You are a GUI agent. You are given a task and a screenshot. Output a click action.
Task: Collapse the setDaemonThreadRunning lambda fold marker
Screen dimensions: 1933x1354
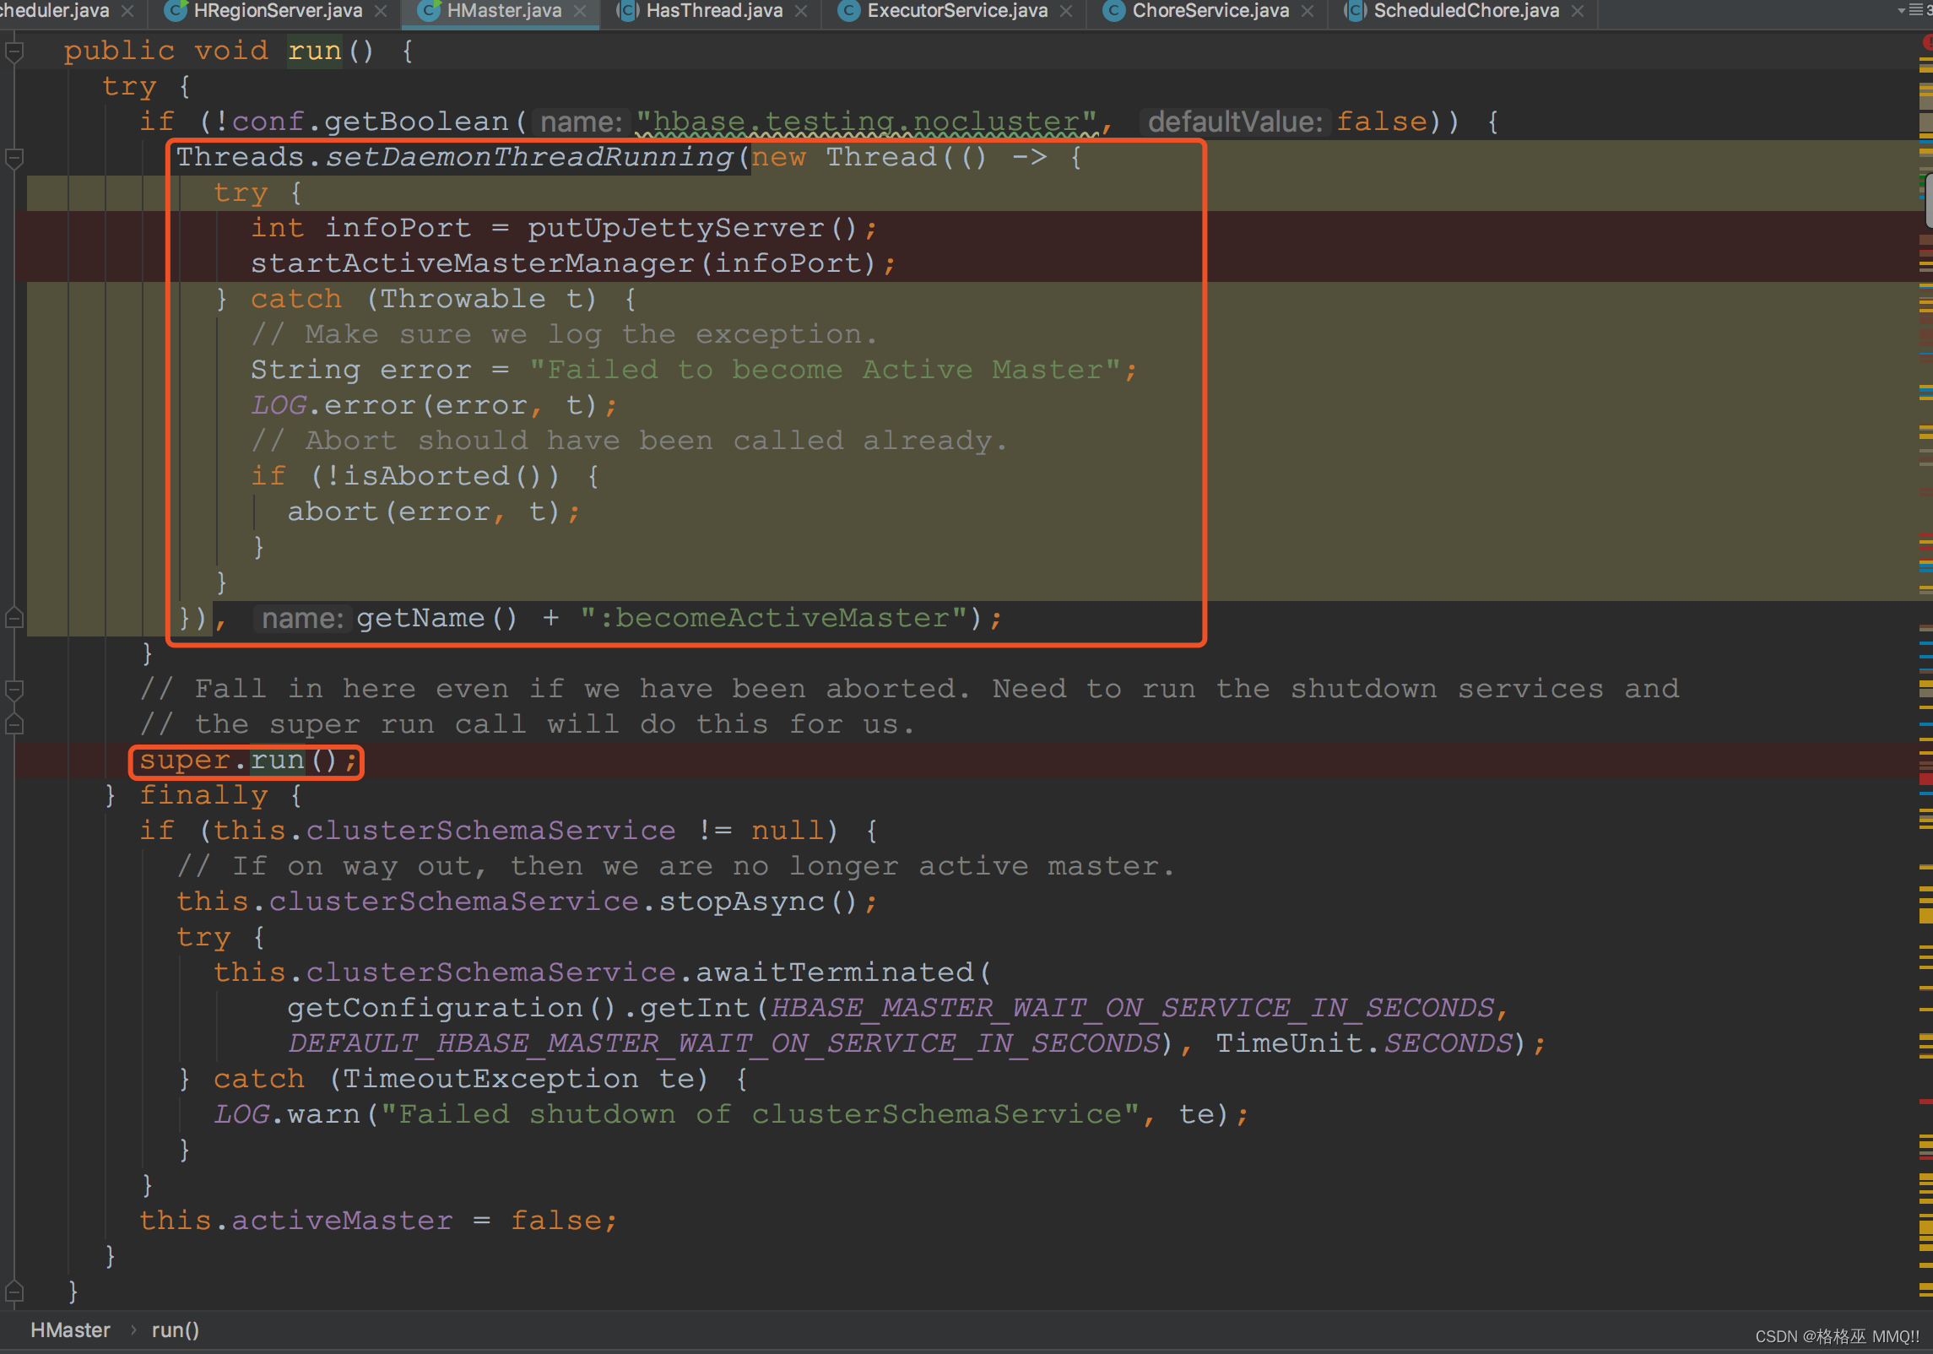14,158
